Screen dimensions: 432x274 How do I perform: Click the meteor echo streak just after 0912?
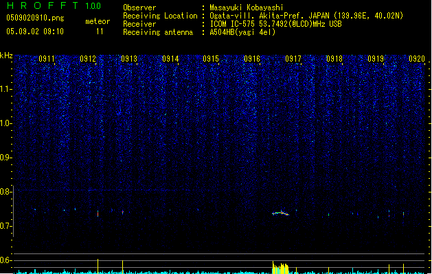click(98, 213)
